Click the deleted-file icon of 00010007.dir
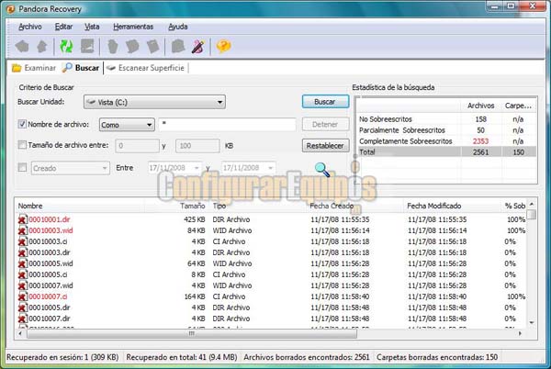Screen dimensions: 551x369 point(22,319)
